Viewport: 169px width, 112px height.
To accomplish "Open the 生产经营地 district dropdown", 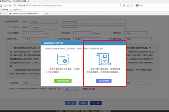I will click(x=44, y=27).
